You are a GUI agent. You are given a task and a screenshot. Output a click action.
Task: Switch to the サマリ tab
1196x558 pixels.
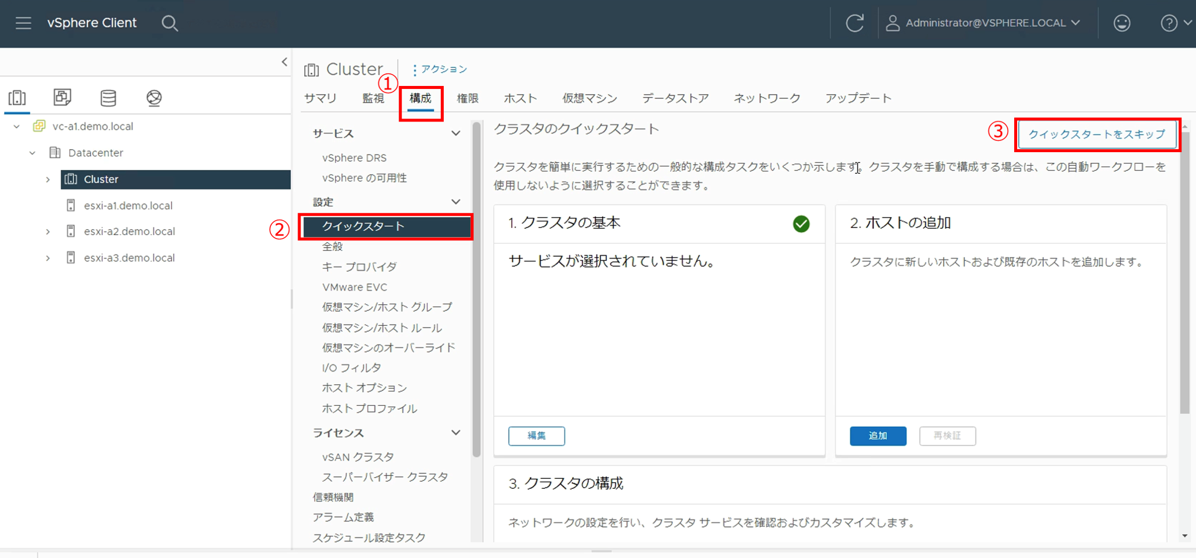coord(320,98)
